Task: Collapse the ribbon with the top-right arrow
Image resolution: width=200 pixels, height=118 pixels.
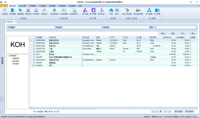Action: click(198, 6)
